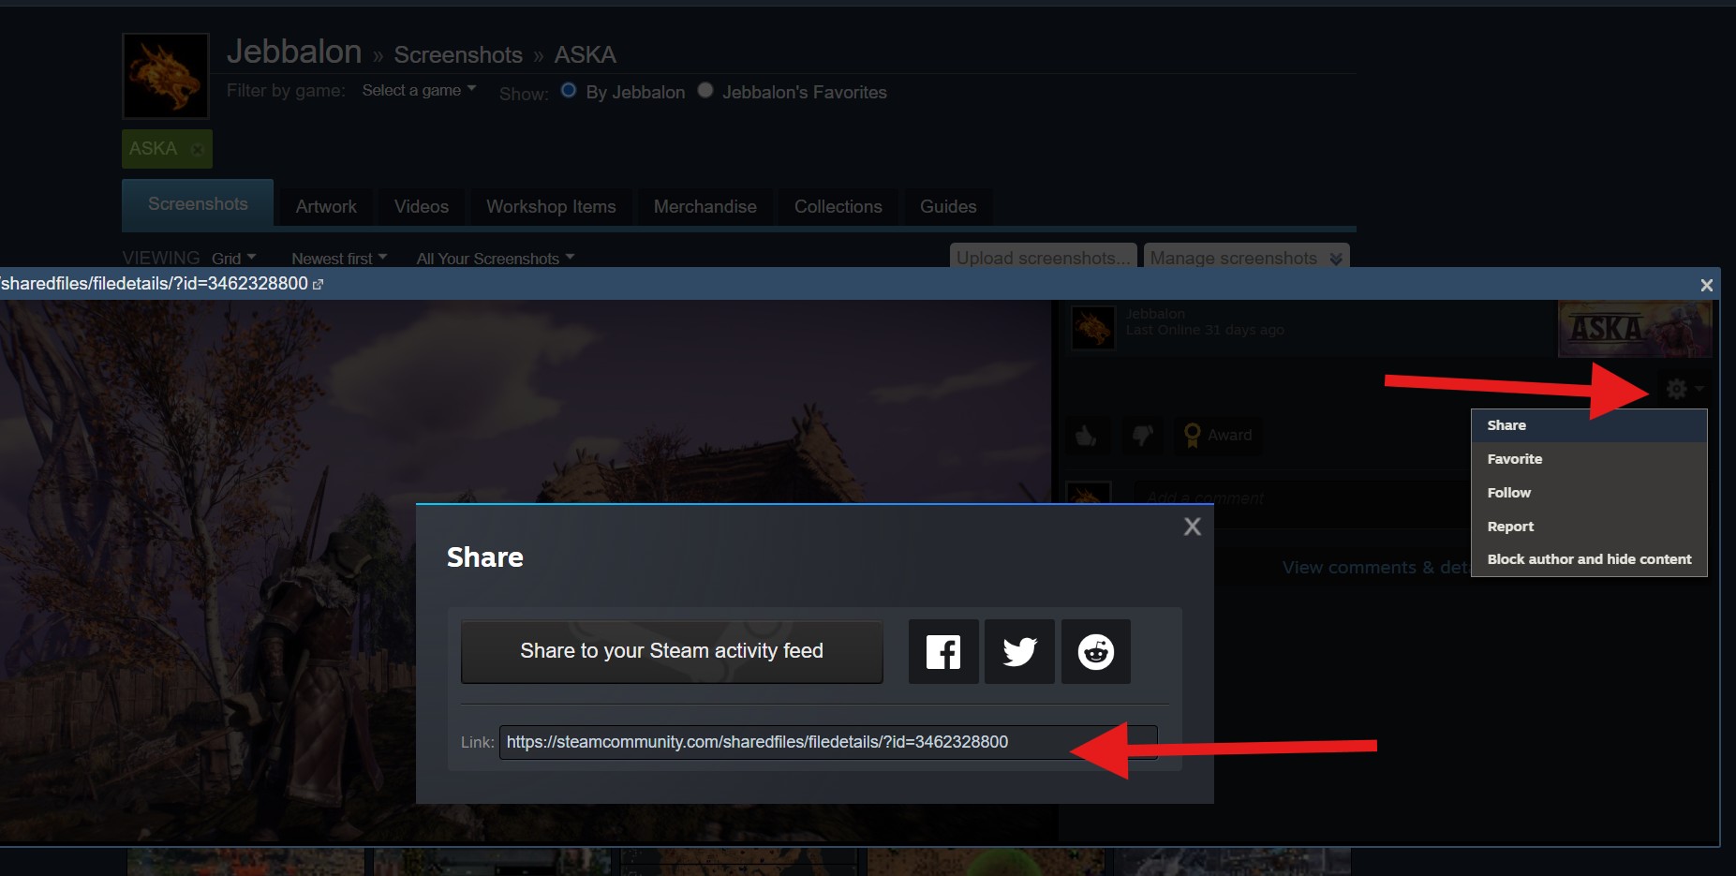Viewport: 1736px width, 876px height.
Task: Share screenshot on Facebook
Action: [943, 651]
